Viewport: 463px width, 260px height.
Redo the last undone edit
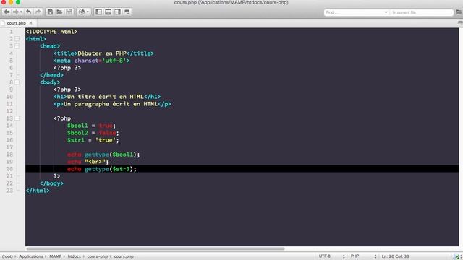(x=38, y=12)
